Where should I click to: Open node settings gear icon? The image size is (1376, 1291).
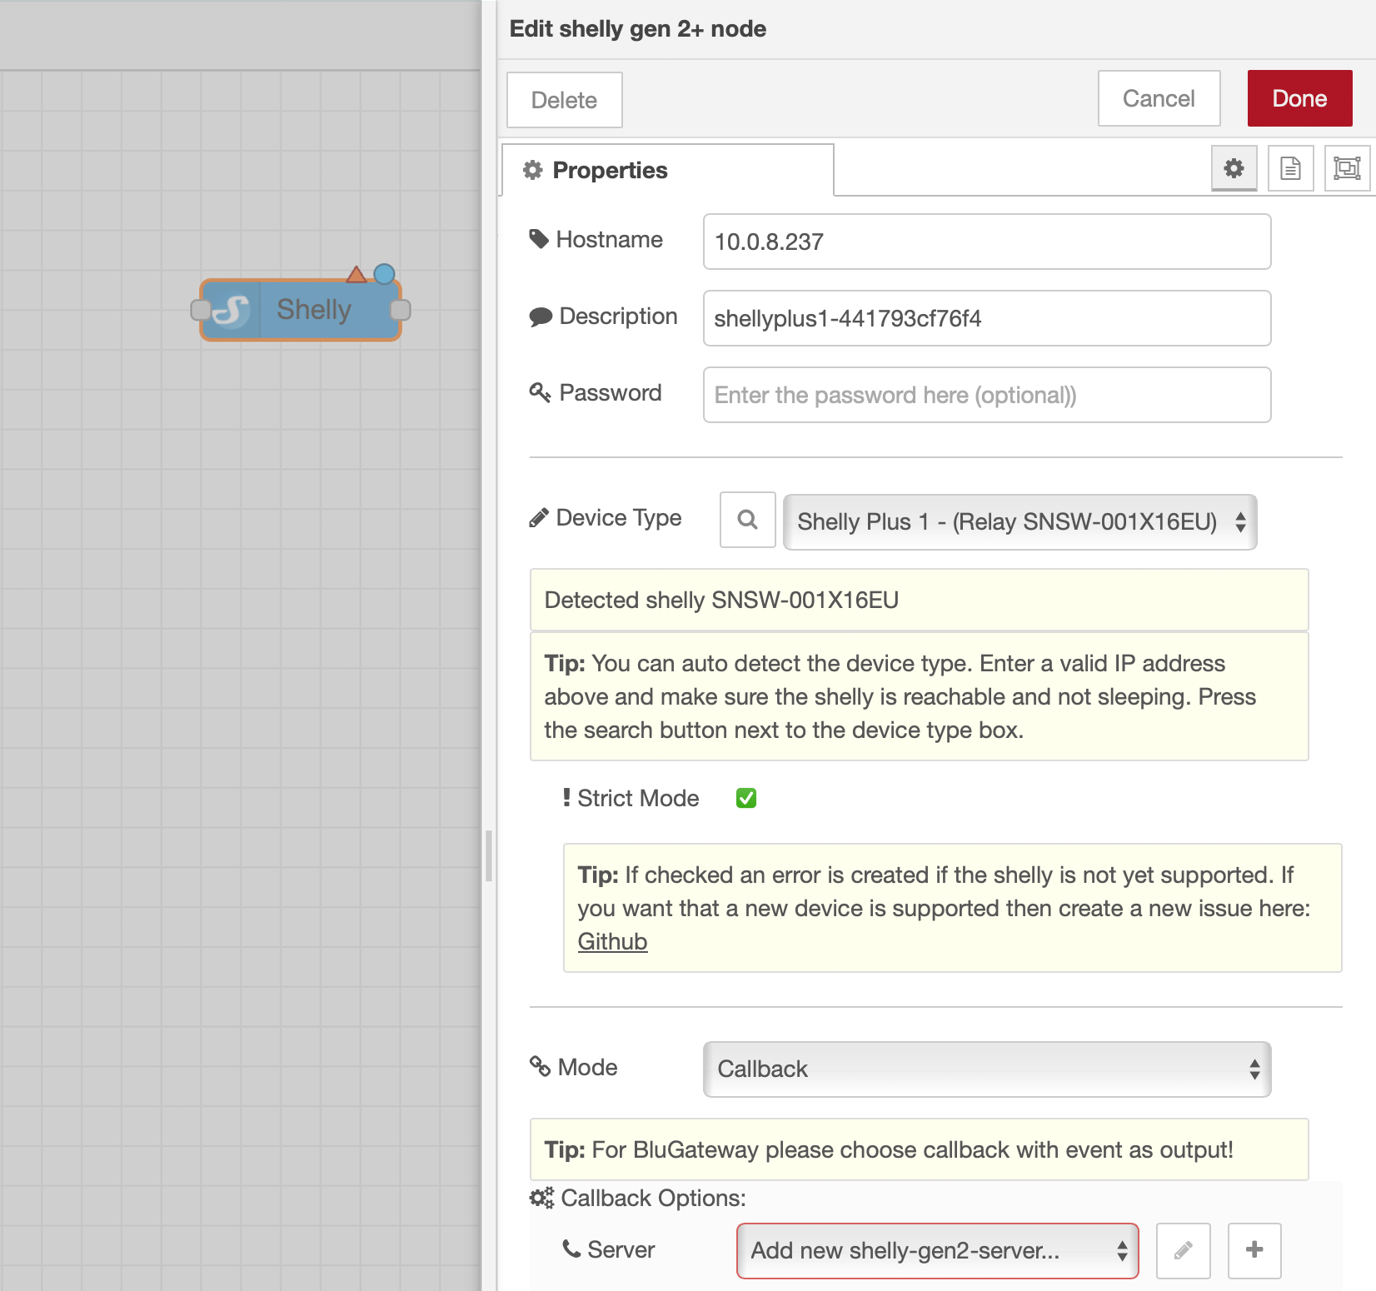coord(1234,168)
